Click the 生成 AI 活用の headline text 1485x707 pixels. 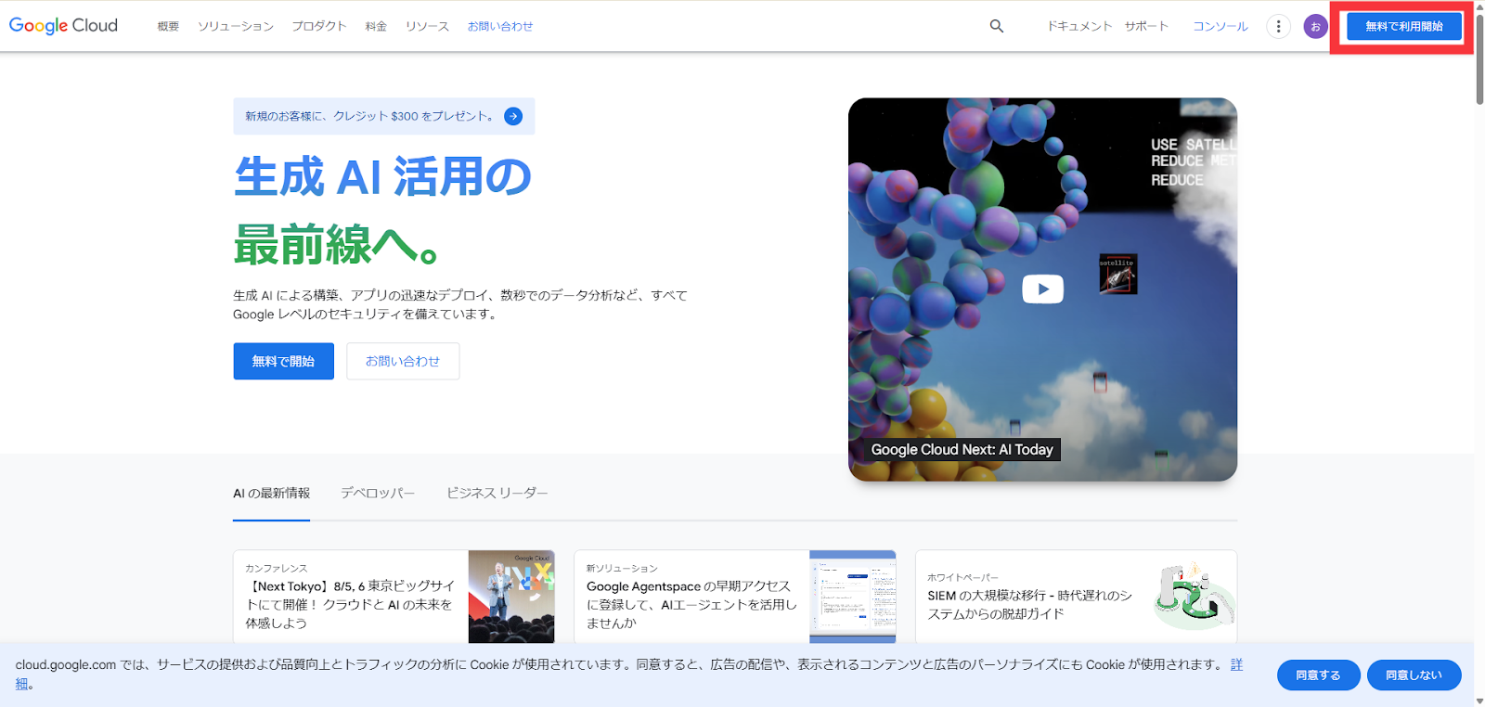382,176
